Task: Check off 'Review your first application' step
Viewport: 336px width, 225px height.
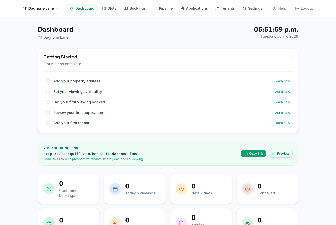Action: point(48,113)
